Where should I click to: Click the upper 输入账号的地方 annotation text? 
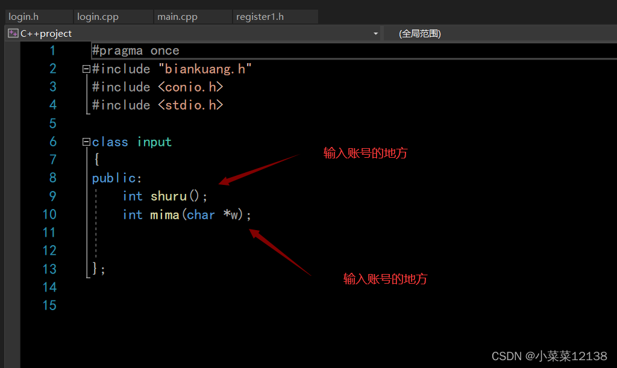[x=365, y=153]
